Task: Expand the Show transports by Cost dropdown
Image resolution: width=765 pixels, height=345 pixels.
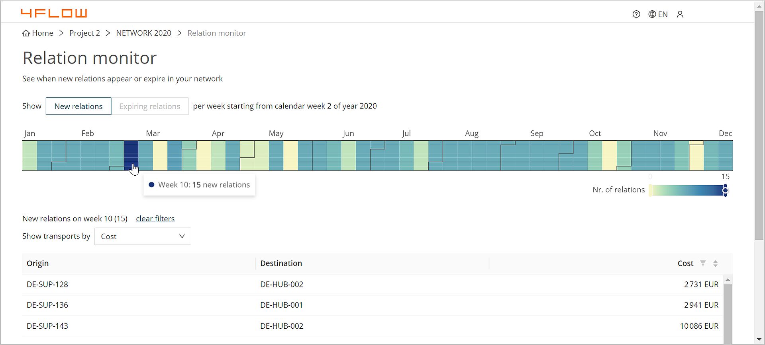Action: [x=143, y=236]
